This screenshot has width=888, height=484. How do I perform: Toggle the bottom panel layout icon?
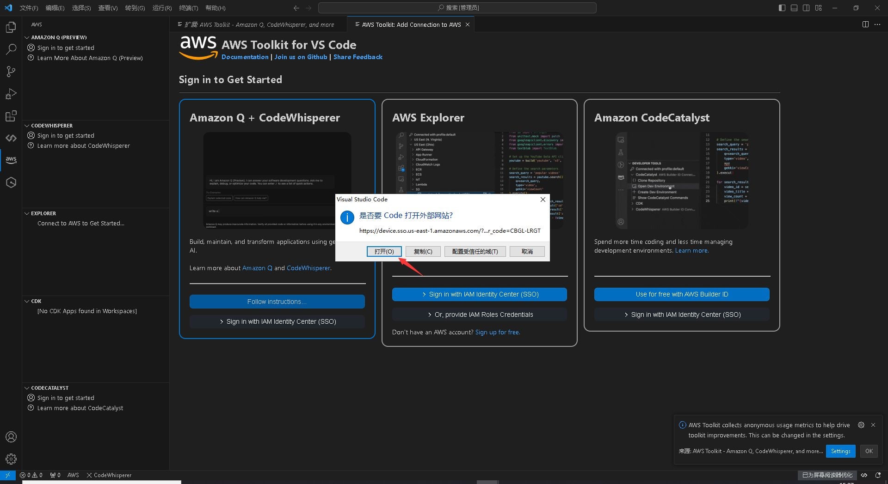pyautogui.click(x=794, y=8)
